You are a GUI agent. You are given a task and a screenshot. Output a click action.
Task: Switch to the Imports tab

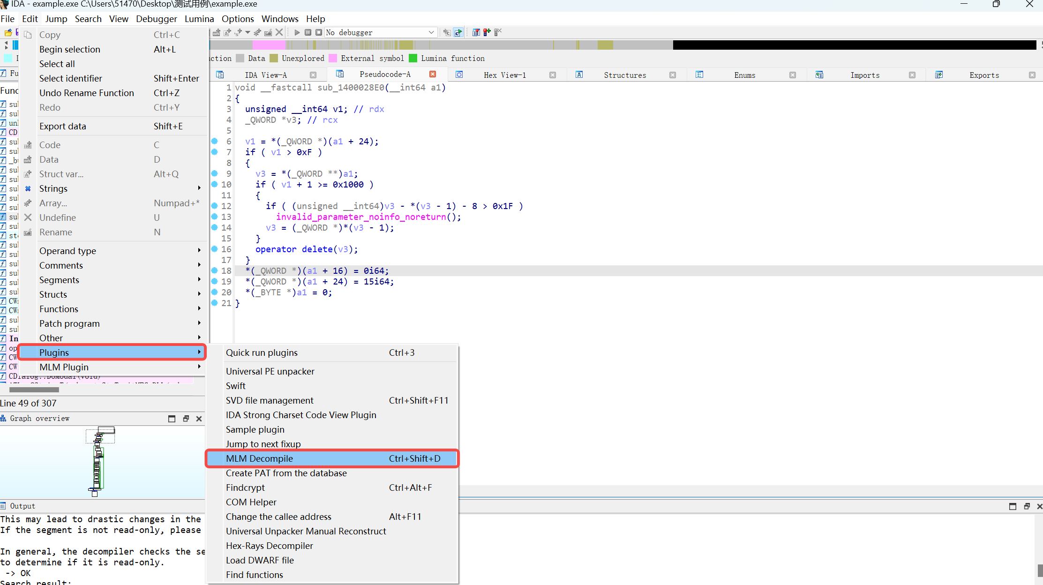click(x=864, y=75)
